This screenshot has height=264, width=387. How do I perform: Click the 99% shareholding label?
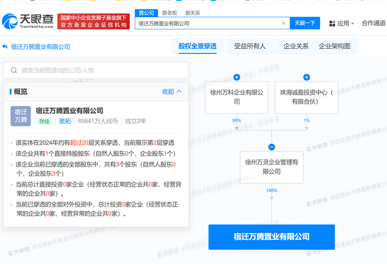(x=237, y=120)
